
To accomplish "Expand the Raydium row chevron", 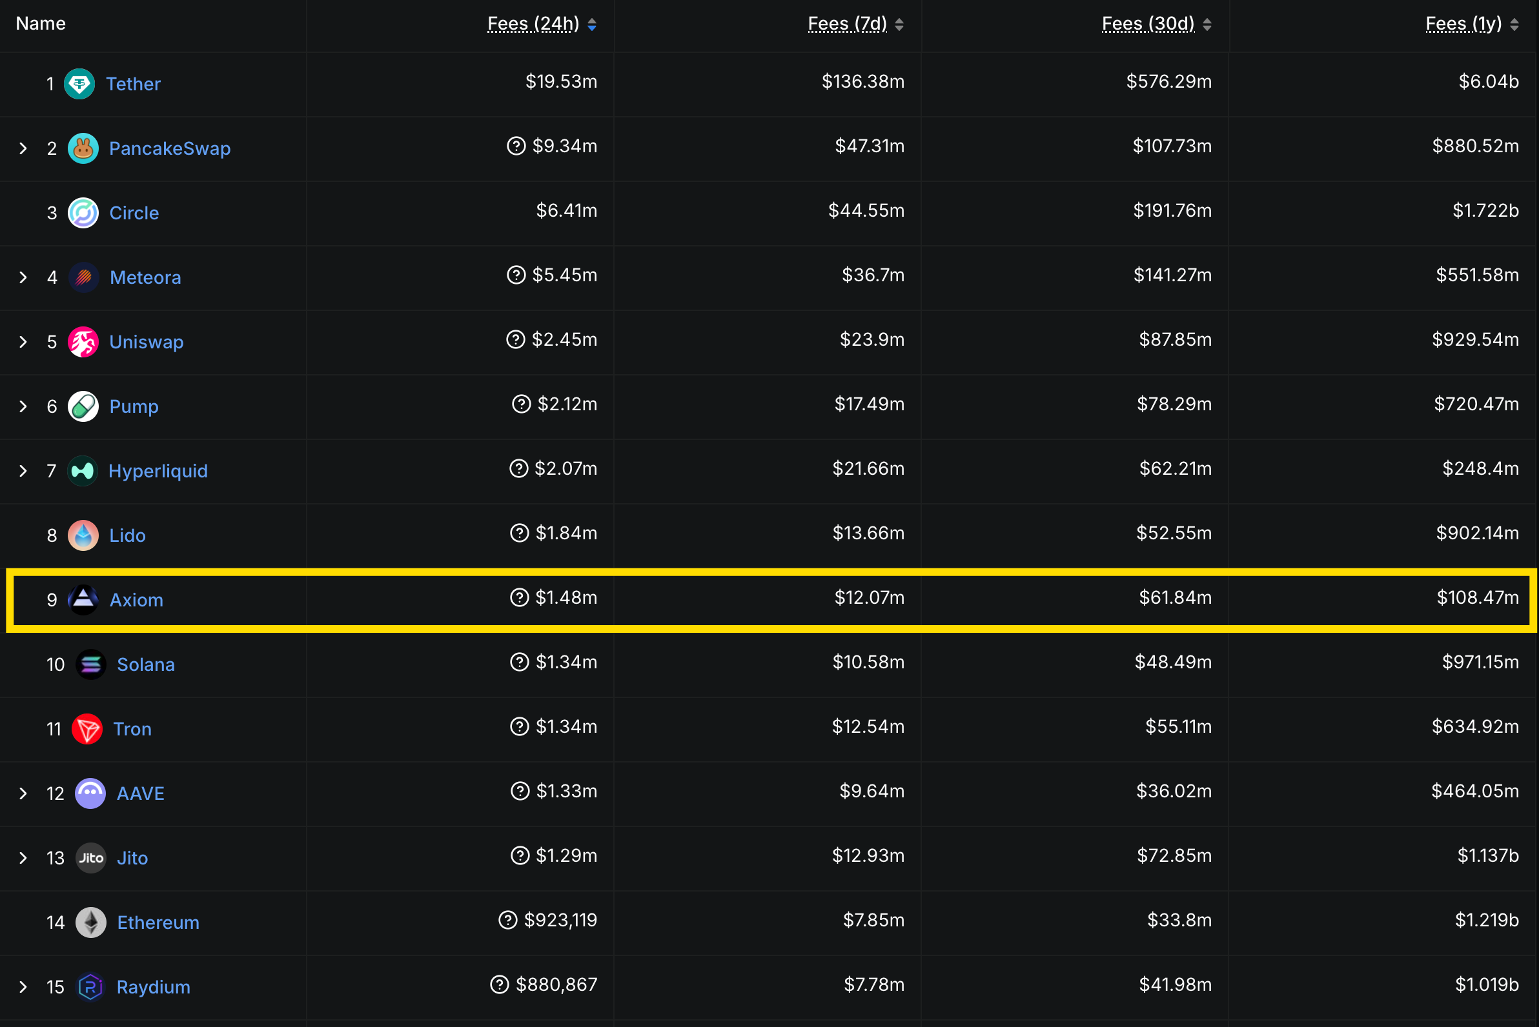I will click(23, 987).
